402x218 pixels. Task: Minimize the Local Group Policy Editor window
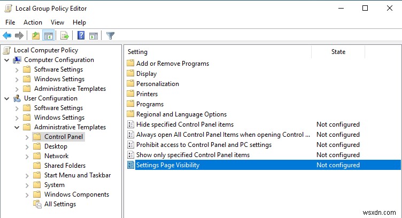tap(341, 8)
